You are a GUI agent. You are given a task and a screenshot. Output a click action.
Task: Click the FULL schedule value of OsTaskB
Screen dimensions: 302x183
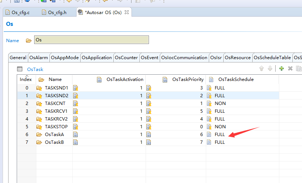pyautogui.click(x=220, y=142)
